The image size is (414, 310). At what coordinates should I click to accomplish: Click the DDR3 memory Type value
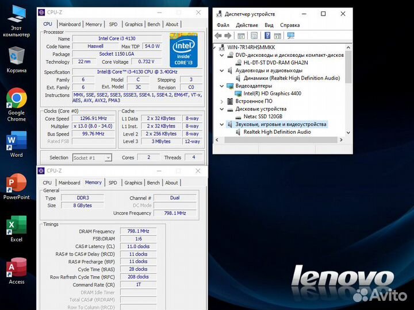[83, 197]
